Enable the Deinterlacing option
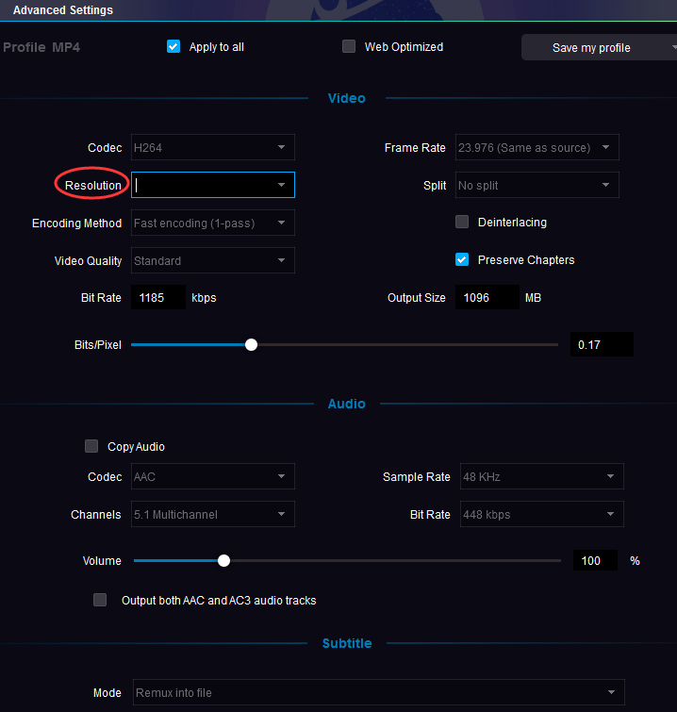This screenshot has width=677, height=712. tap(462, 223)
